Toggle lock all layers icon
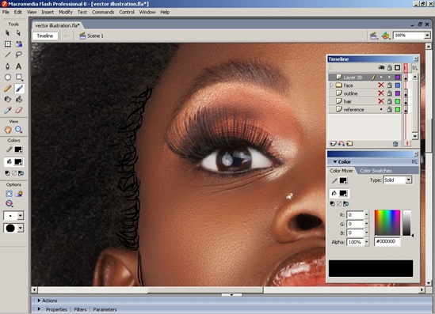 tap(390, 67)
